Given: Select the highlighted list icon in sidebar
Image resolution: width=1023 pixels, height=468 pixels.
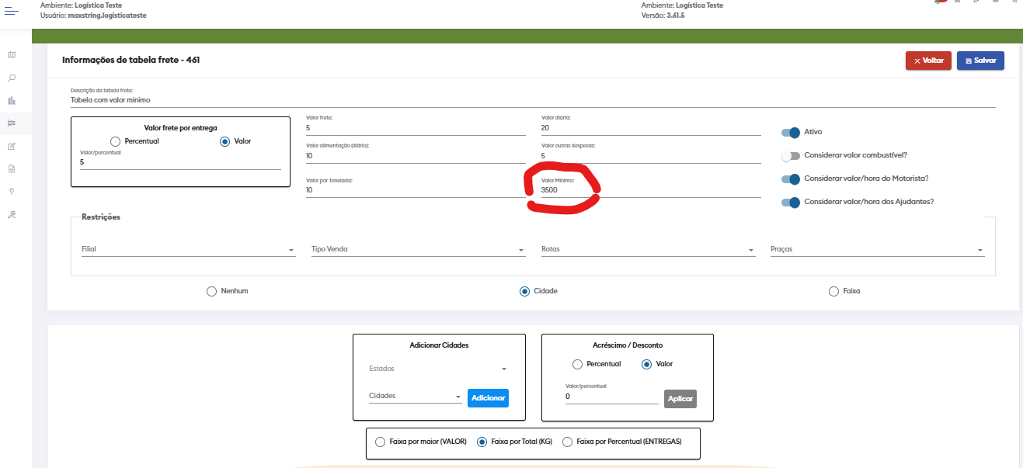Looking at the screenshot, I should [x=12, y=123].
